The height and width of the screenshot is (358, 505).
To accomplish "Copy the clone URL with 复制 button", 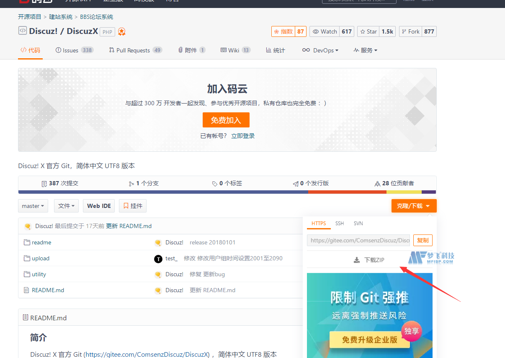I will [x=423, y=240].
